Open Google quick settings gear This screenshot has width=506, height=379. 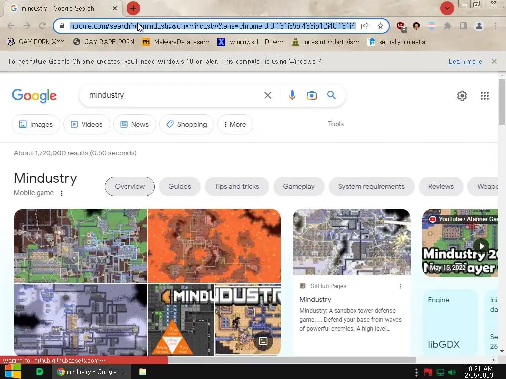(x=462, y=96)
